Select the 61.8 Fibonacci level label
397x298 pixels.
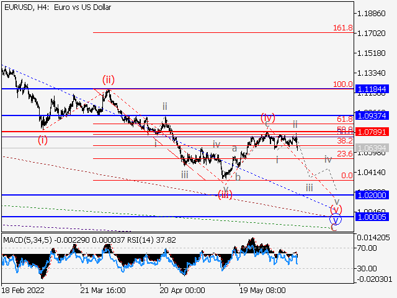point(345,119)
